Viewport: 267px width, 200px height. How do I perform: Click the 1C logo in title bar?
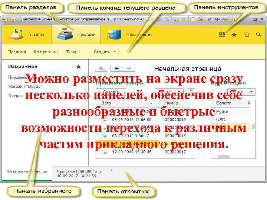[5, 19]
